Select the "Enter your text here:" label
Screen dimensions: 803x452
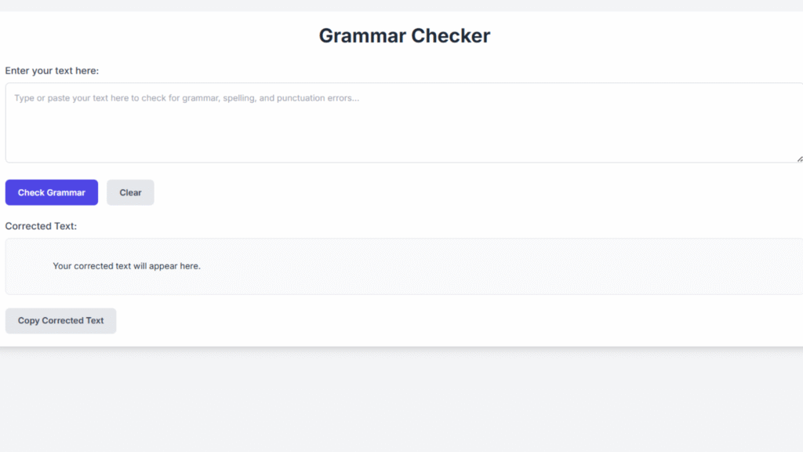[52, 71]
